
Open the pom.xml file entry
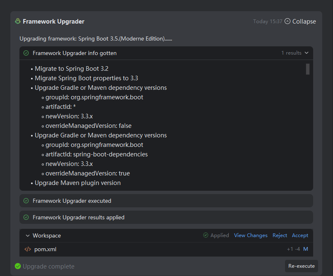point(46,249)
